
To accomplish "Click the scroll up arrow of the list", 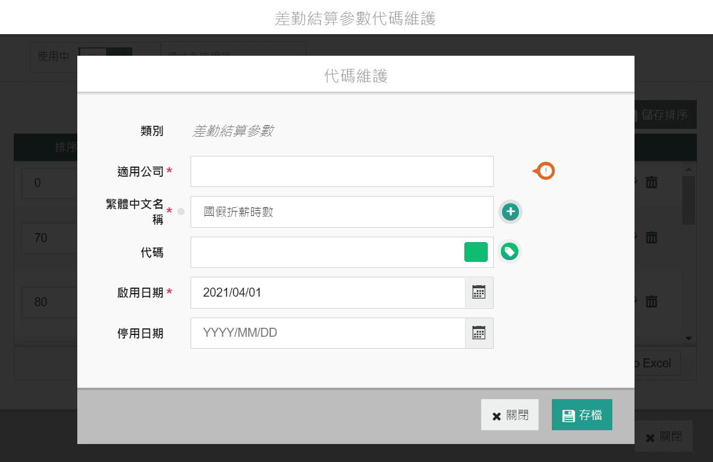I will pyautogui.click(x=688, y=170).
